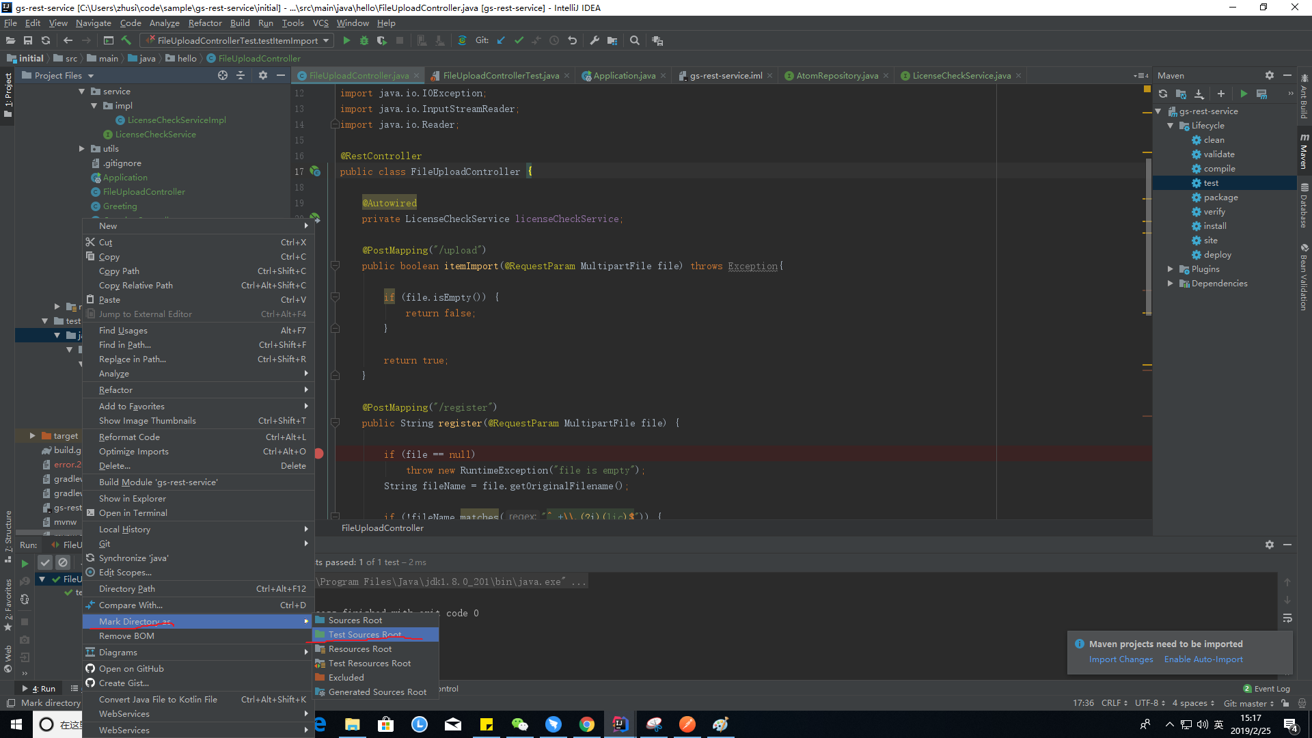This screenshot has height=738, width=1312.
Task: Open Settings wrench icon in toolbar
Action: (594, 40)
